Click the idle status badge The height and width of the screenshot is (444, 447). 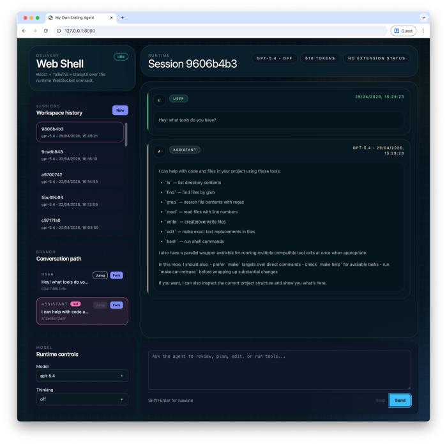[x=121, y=57]
